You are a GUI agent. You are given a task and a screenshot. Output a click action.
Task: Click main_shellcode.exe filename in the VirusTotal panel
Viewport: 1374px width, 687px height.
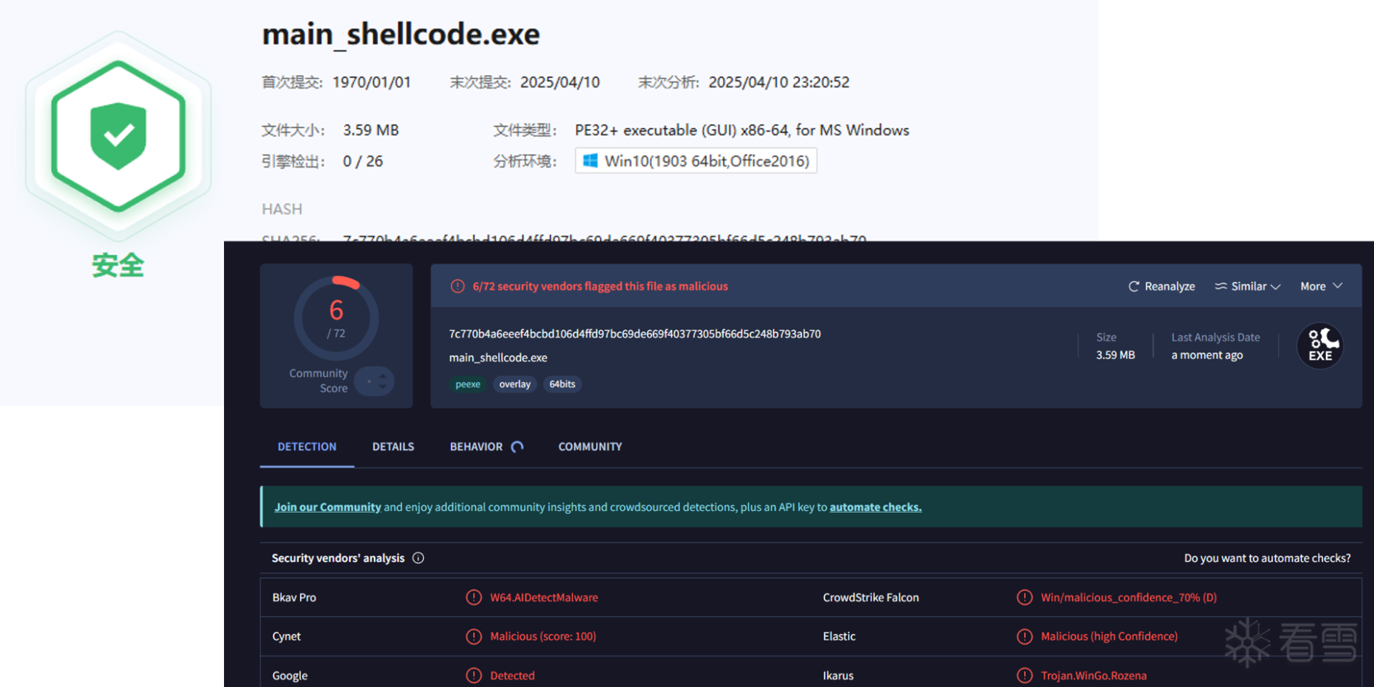(x=498, y=358)
